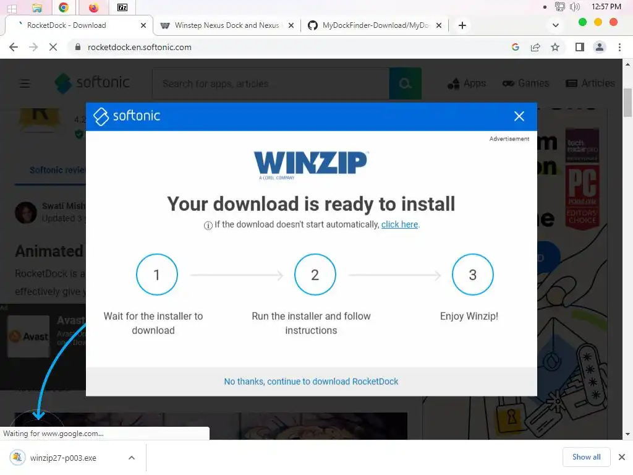Close the Softonic WinZip popup

519,116
